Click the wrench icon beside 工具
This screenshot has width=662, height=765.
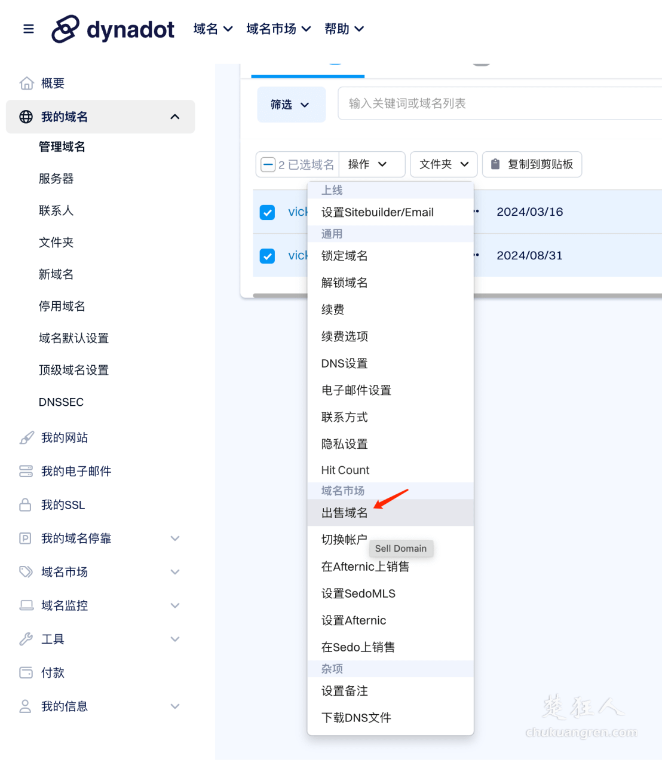pos(26,638)
